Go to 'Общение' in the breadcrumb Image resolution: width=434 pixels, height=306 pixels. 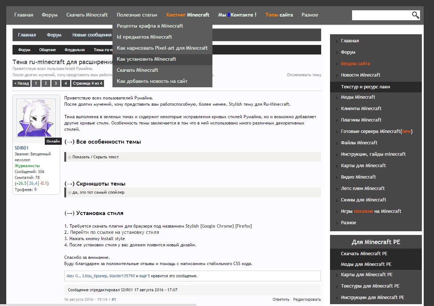point(47,50)
